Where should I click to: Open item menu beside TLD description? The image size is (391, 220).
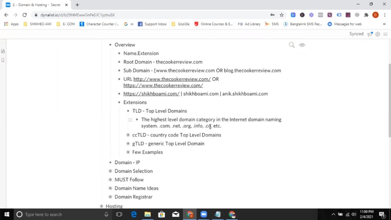coord(130,120)
